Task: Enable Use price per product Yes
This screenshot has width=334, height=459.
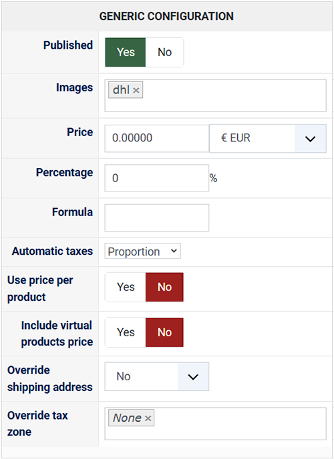Action: tap(126, 287)
